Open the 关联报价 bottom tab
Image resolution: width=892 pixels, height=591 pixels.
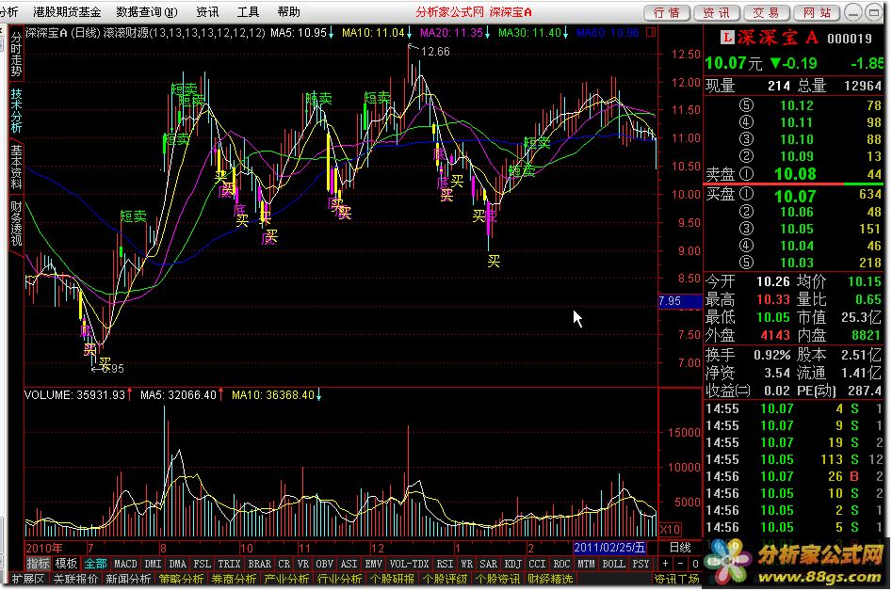coord(75,579)
